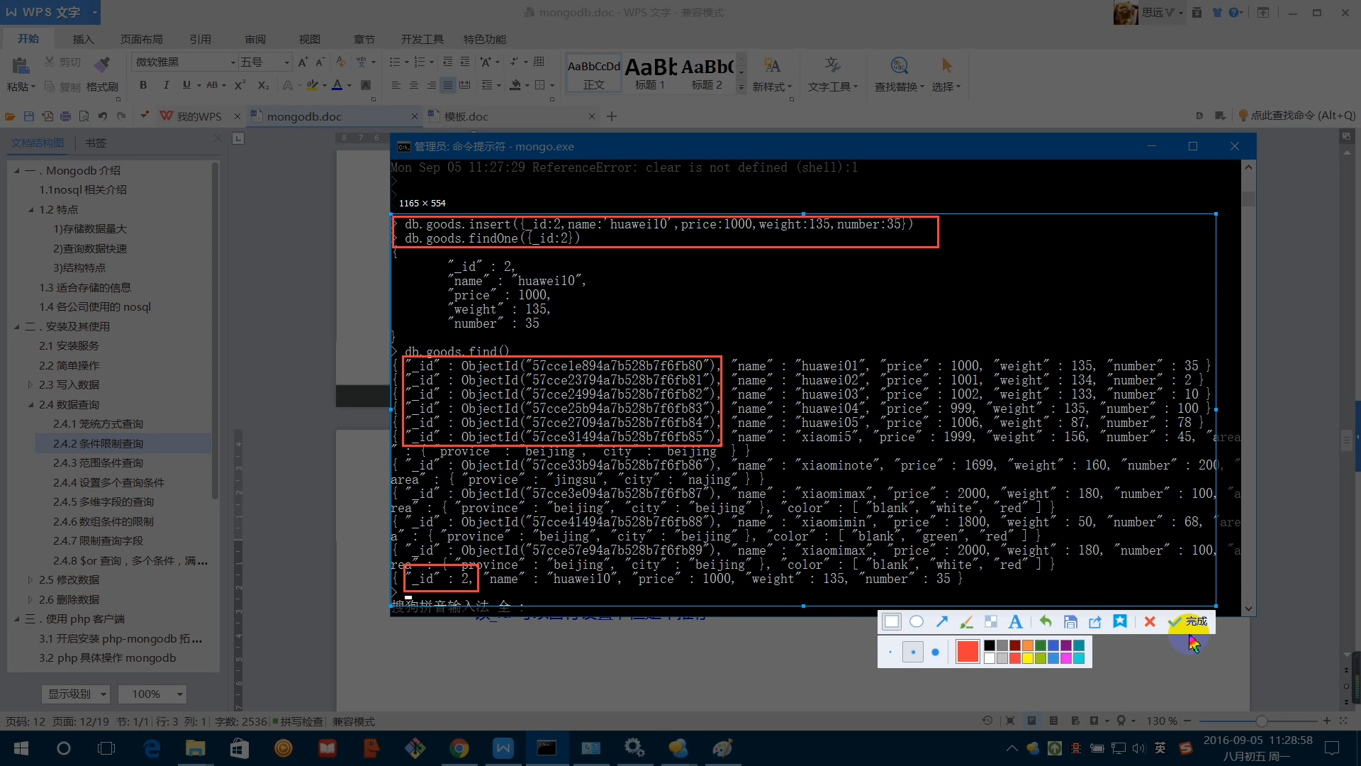Click the undo arrow in WPS toolbar
The width and height of the screenshot is (1361, 766).
coord(103,116)
